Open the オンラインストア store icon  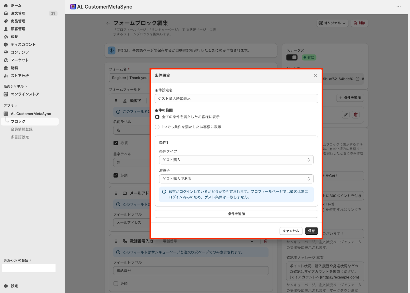6,94
